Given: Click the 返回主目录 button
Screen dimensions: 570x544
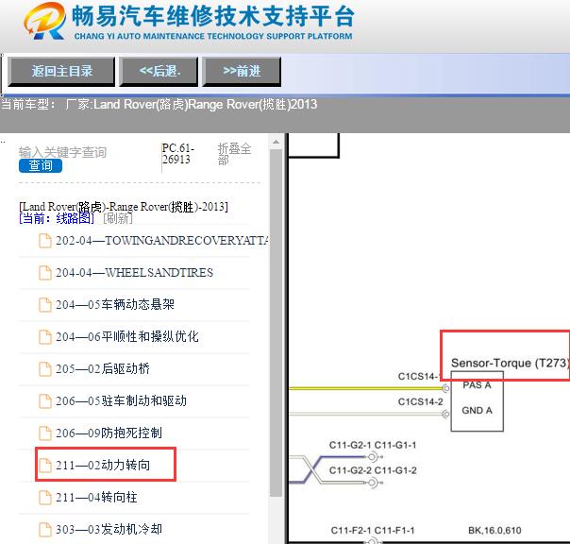Looking at the screenshot, I should (x=61, y=72).
